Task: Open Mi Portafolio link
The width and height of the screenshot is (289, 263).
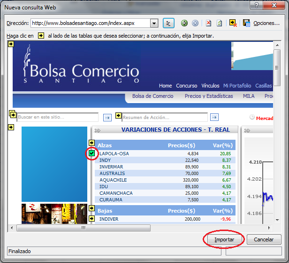Action: tap(237, 86)
